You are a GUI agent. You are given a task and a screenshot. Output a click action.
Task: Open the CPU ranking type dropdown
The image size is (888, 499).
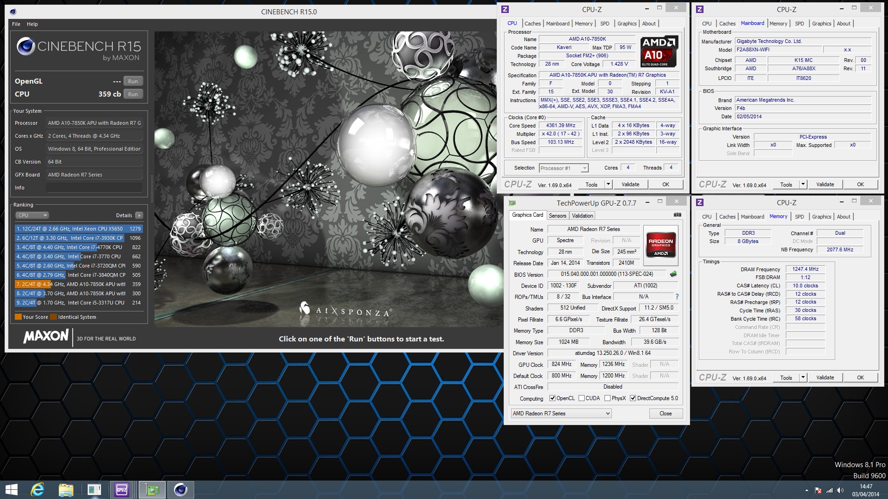(32, 215)
